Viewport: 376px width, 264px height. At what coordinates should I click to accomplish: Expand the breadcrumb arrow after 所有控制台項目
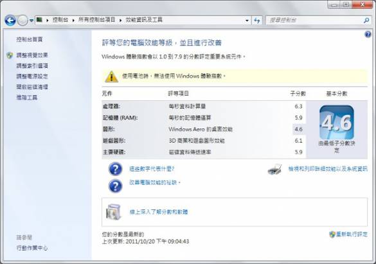click(121, 20)
